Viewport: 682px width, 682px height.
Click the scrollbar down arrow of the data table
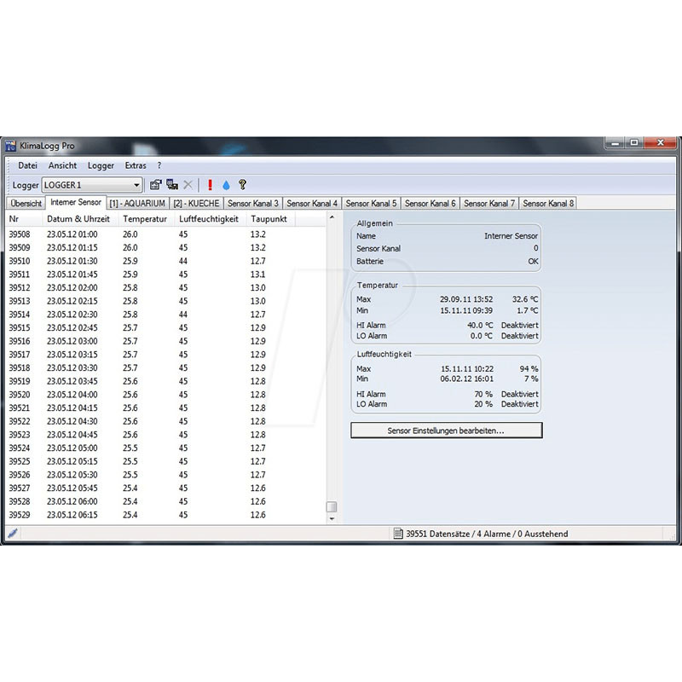pos(332,518)
